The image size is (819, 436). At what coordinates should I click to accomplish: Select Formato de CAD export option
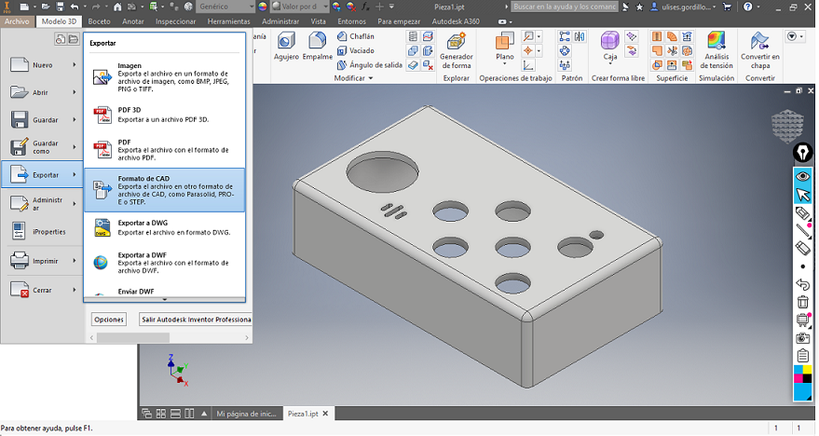click(165, 189)
